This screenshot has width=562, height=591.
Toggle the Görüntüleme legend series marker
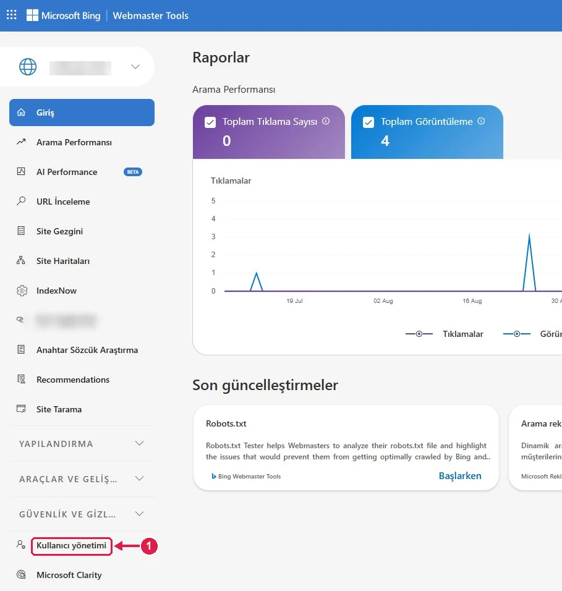(x=517, y=334)
